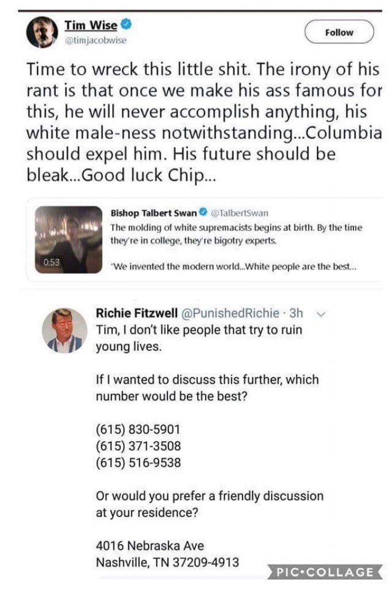Click the 3h timestamp on the reply
The width and height of the screenshot is (392, 589).
pyautogui.click(x=296, y=313)
